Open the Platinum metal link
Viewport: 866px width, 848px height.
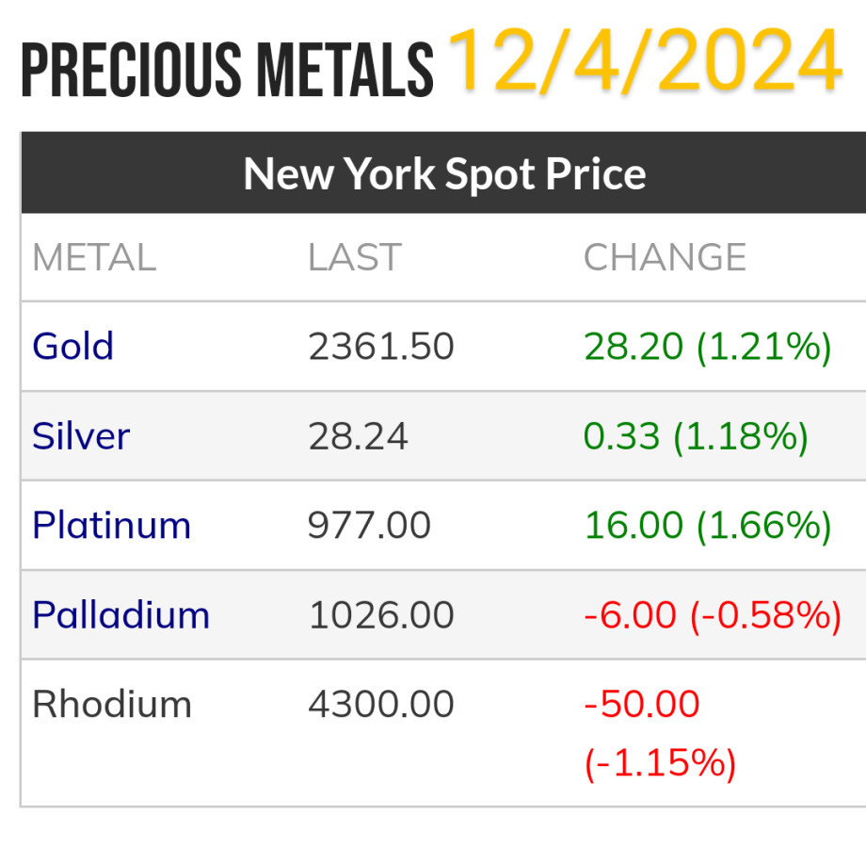pyautogui.click(x=111, y=526)
